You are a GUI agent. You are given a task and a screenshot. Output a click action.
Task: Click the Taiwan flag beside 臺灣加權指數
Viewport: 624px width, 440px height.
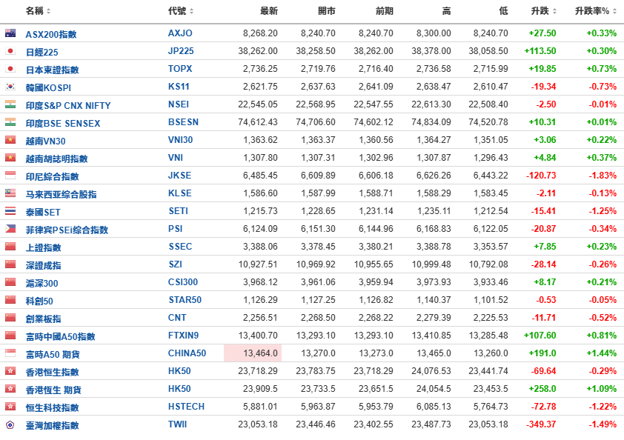point(10,424)
